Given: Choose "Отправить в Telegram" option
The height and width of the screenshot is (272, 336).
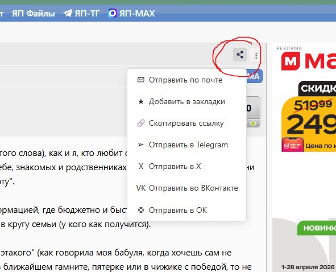Looking at the screenshot, I should pyautogui.click(x=187, y=145).
